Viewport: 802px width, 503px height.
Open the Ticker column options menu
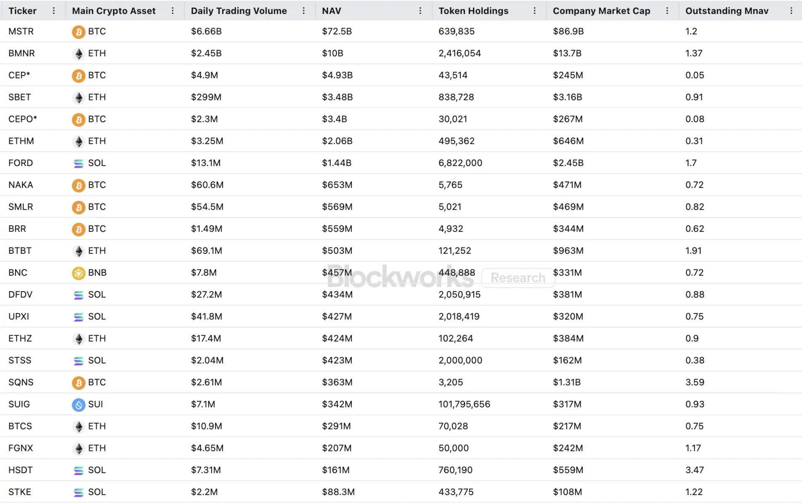tap(53, 11)
